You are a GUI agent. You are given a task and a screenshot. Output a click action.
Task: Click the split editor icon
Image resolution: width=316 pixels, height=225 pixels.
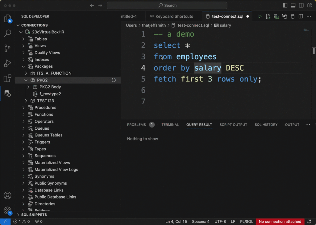(301, 17)
